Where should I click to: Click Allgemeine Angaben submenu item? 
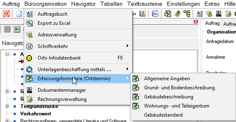tap(167, 79)
